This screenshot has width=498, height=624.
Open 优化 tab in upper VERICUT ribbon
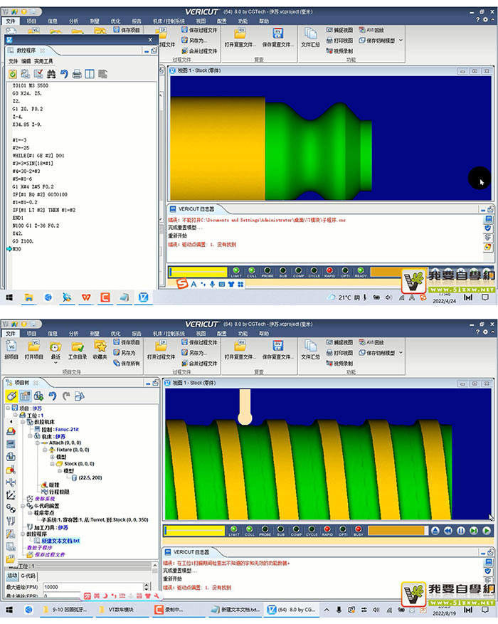(x=115, y=21)
